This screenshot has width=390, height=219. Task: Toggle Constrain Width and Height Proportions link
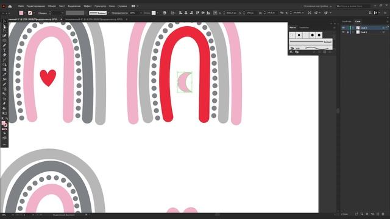(282, 13)
